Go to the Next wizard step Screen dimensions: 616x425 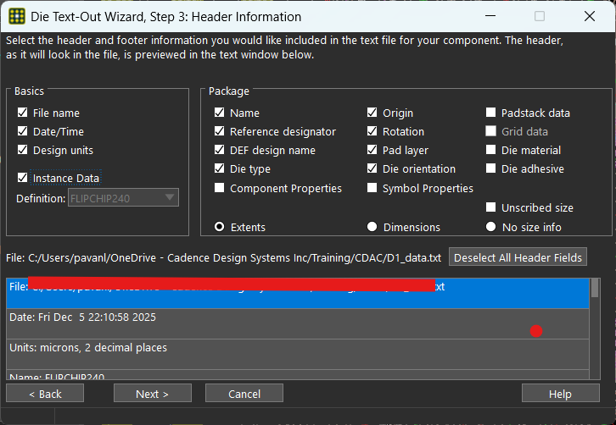152,394
